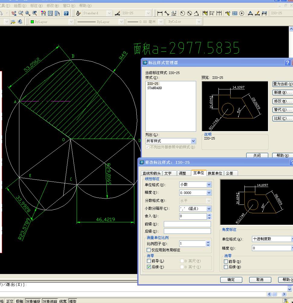293x303 pixels.
Task: Click the Pan realtime icon
Action: (14, 13)
